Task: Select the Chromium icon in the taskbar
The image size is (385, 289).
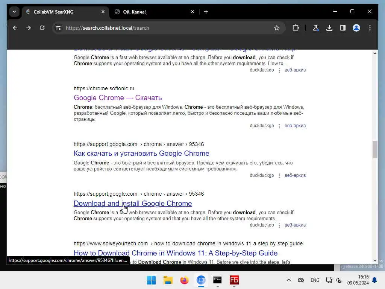Action: [x=201, y=280]
